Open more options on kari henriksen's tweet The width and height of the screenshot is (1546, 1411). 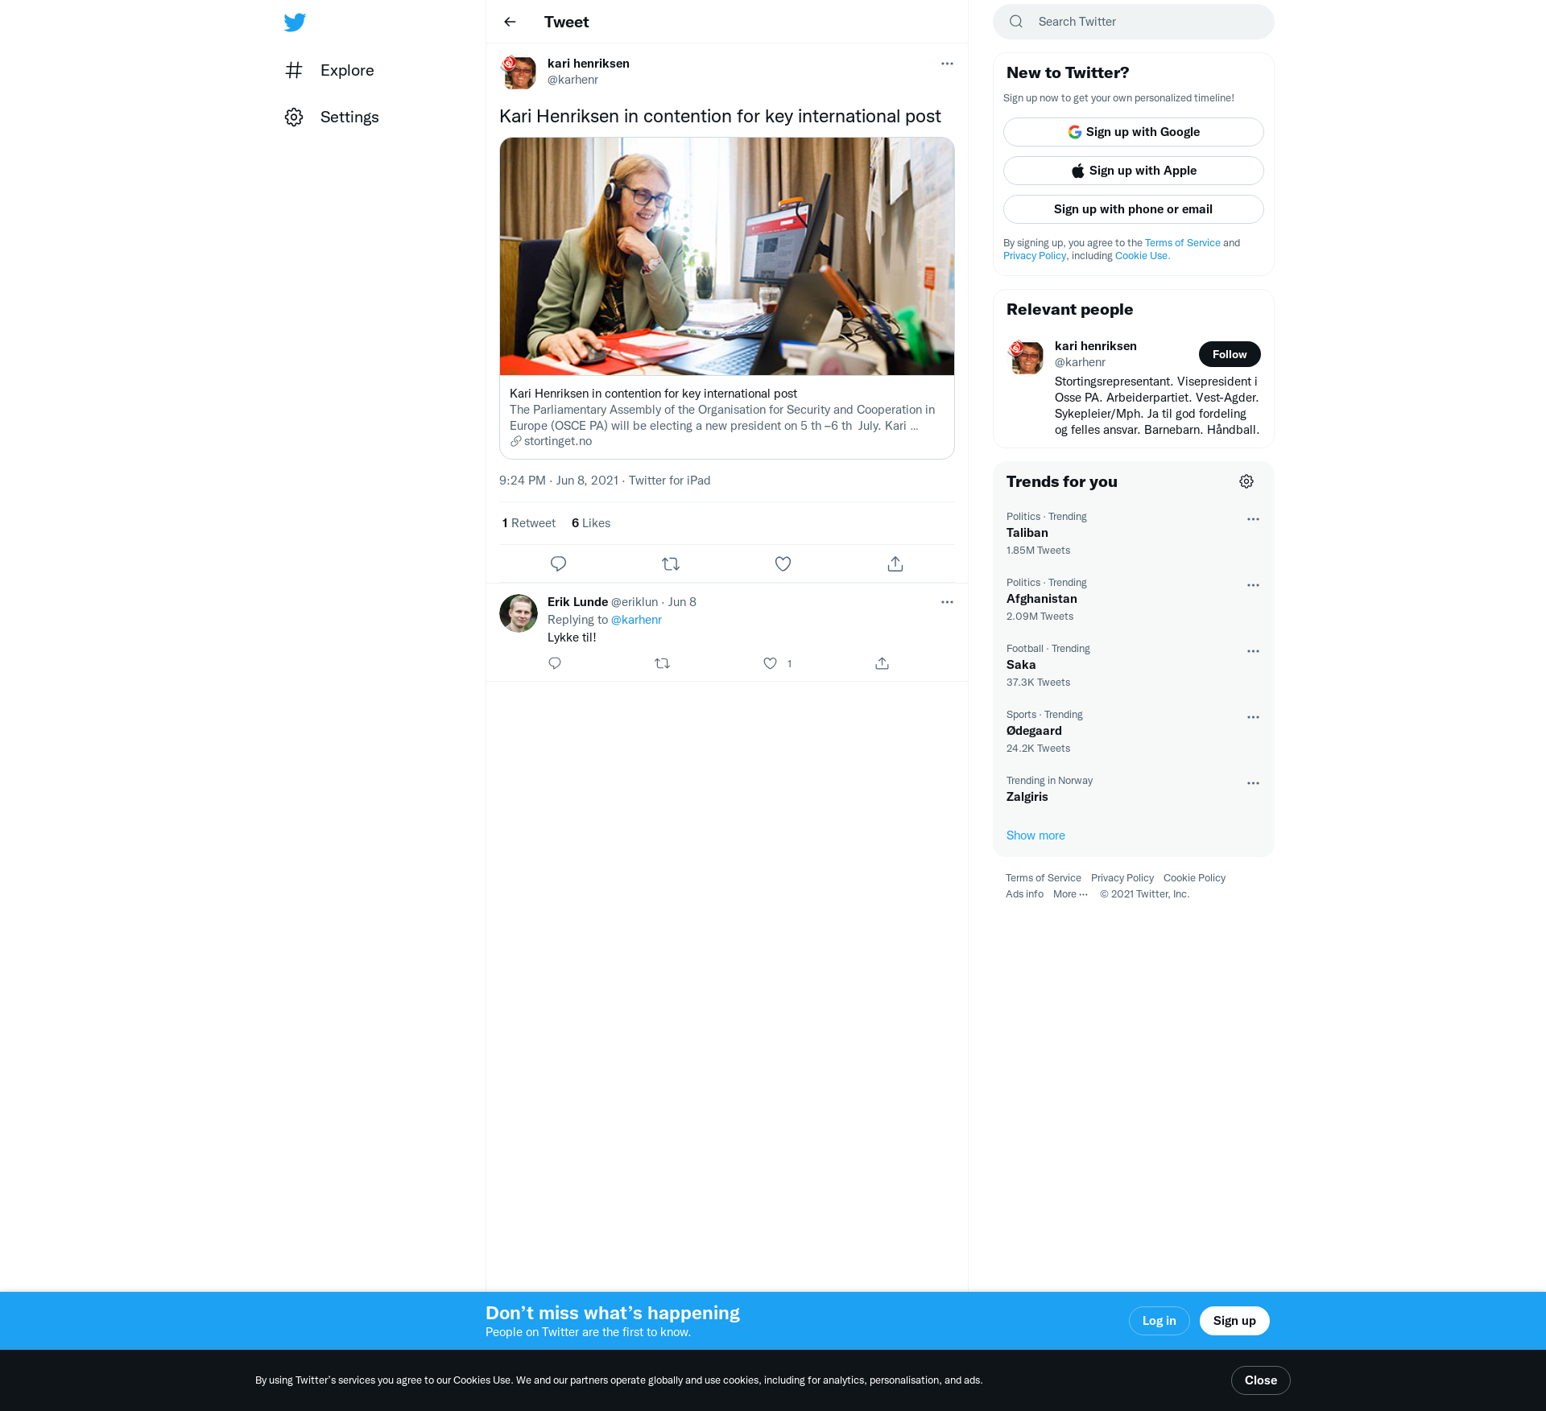click(x=947, y=64)
